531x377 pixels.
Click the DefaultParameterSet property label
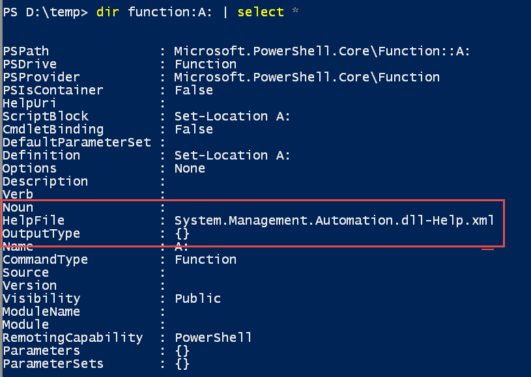[x=77, y=143]
